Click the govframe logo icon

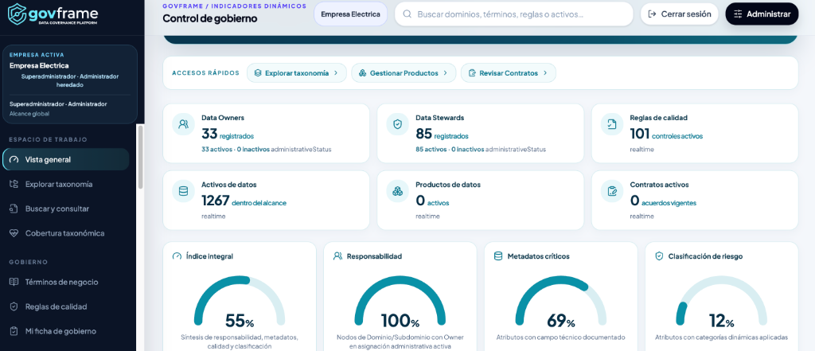click(x=18, y=14)
